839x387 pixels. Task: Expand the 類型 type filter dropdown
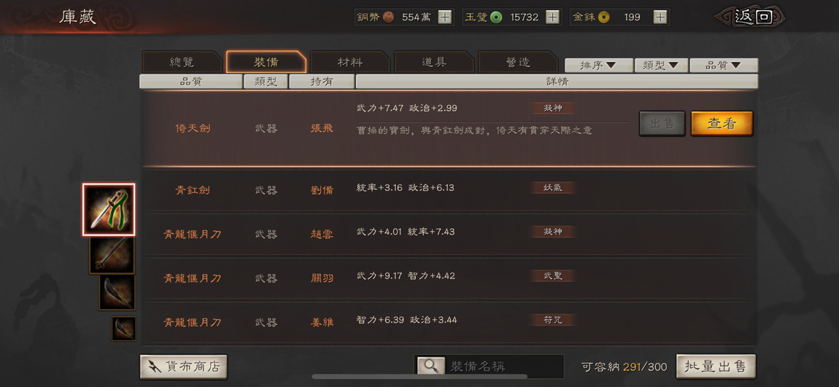pos(662,65)
